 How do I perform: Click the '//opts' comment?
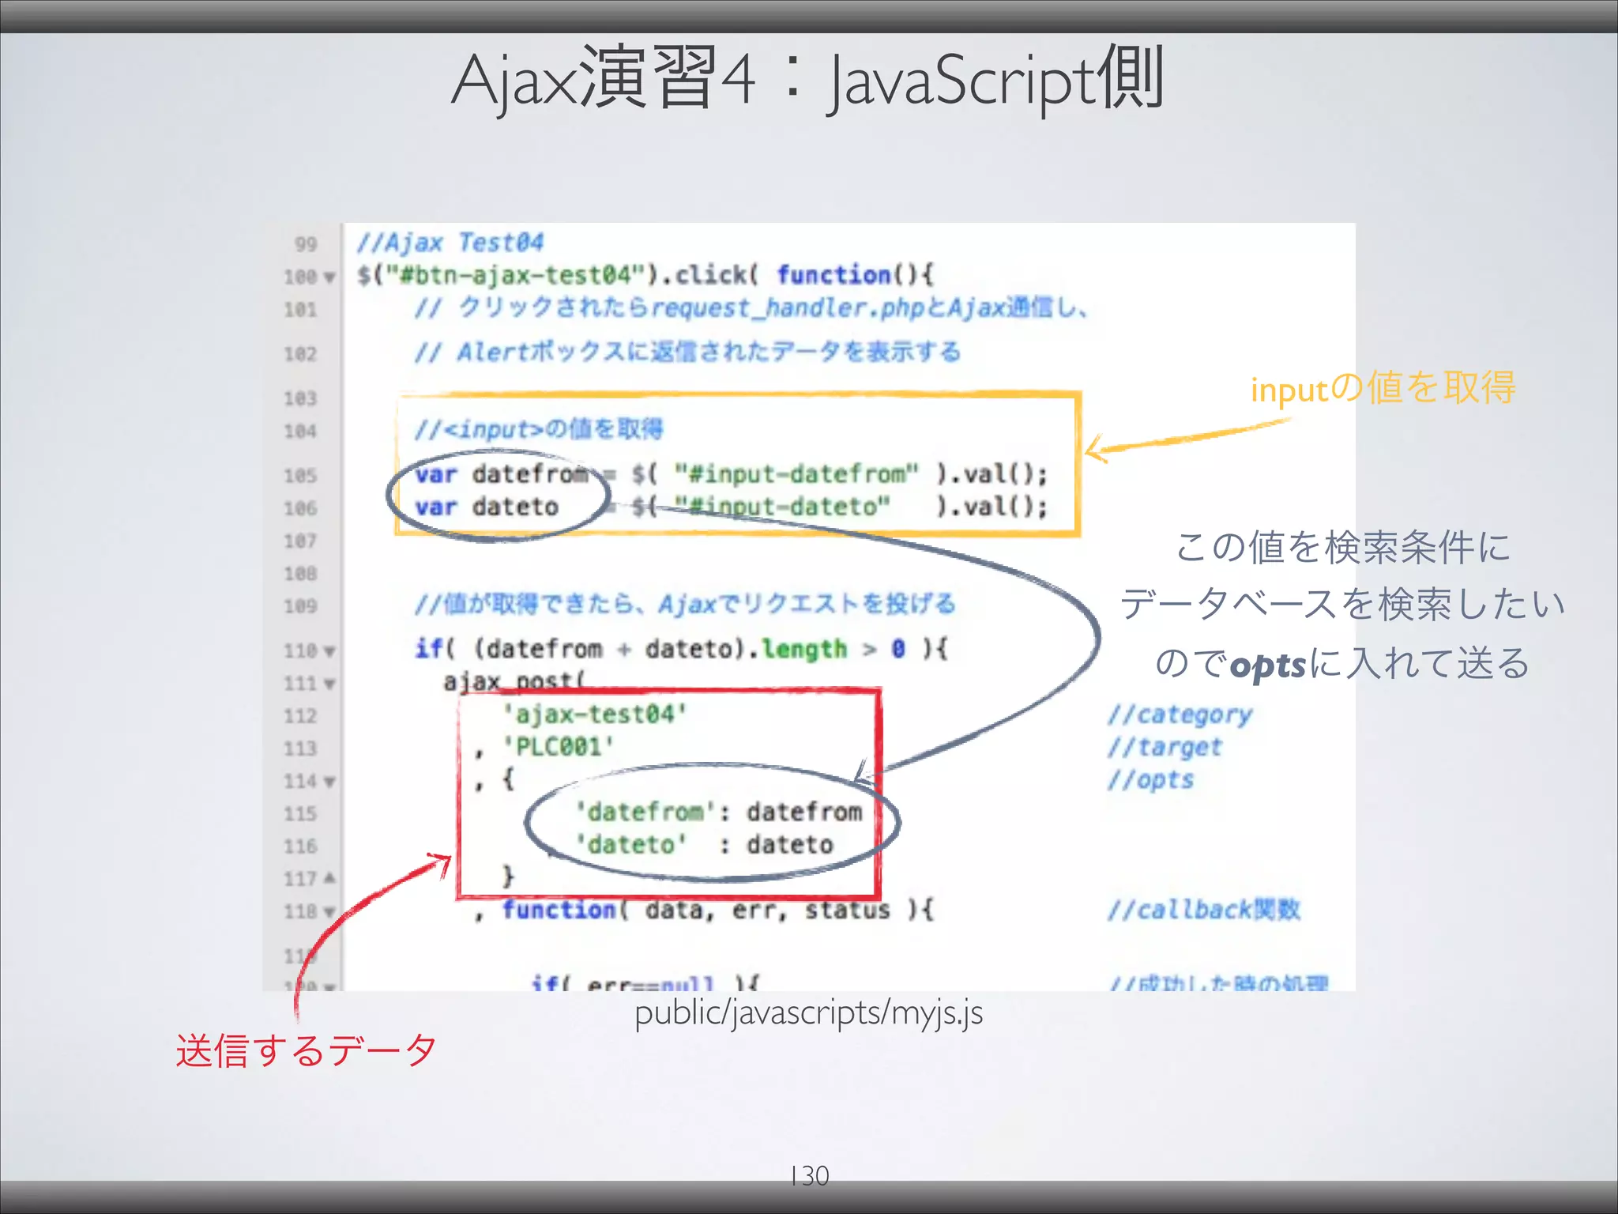click(1150, 780)
